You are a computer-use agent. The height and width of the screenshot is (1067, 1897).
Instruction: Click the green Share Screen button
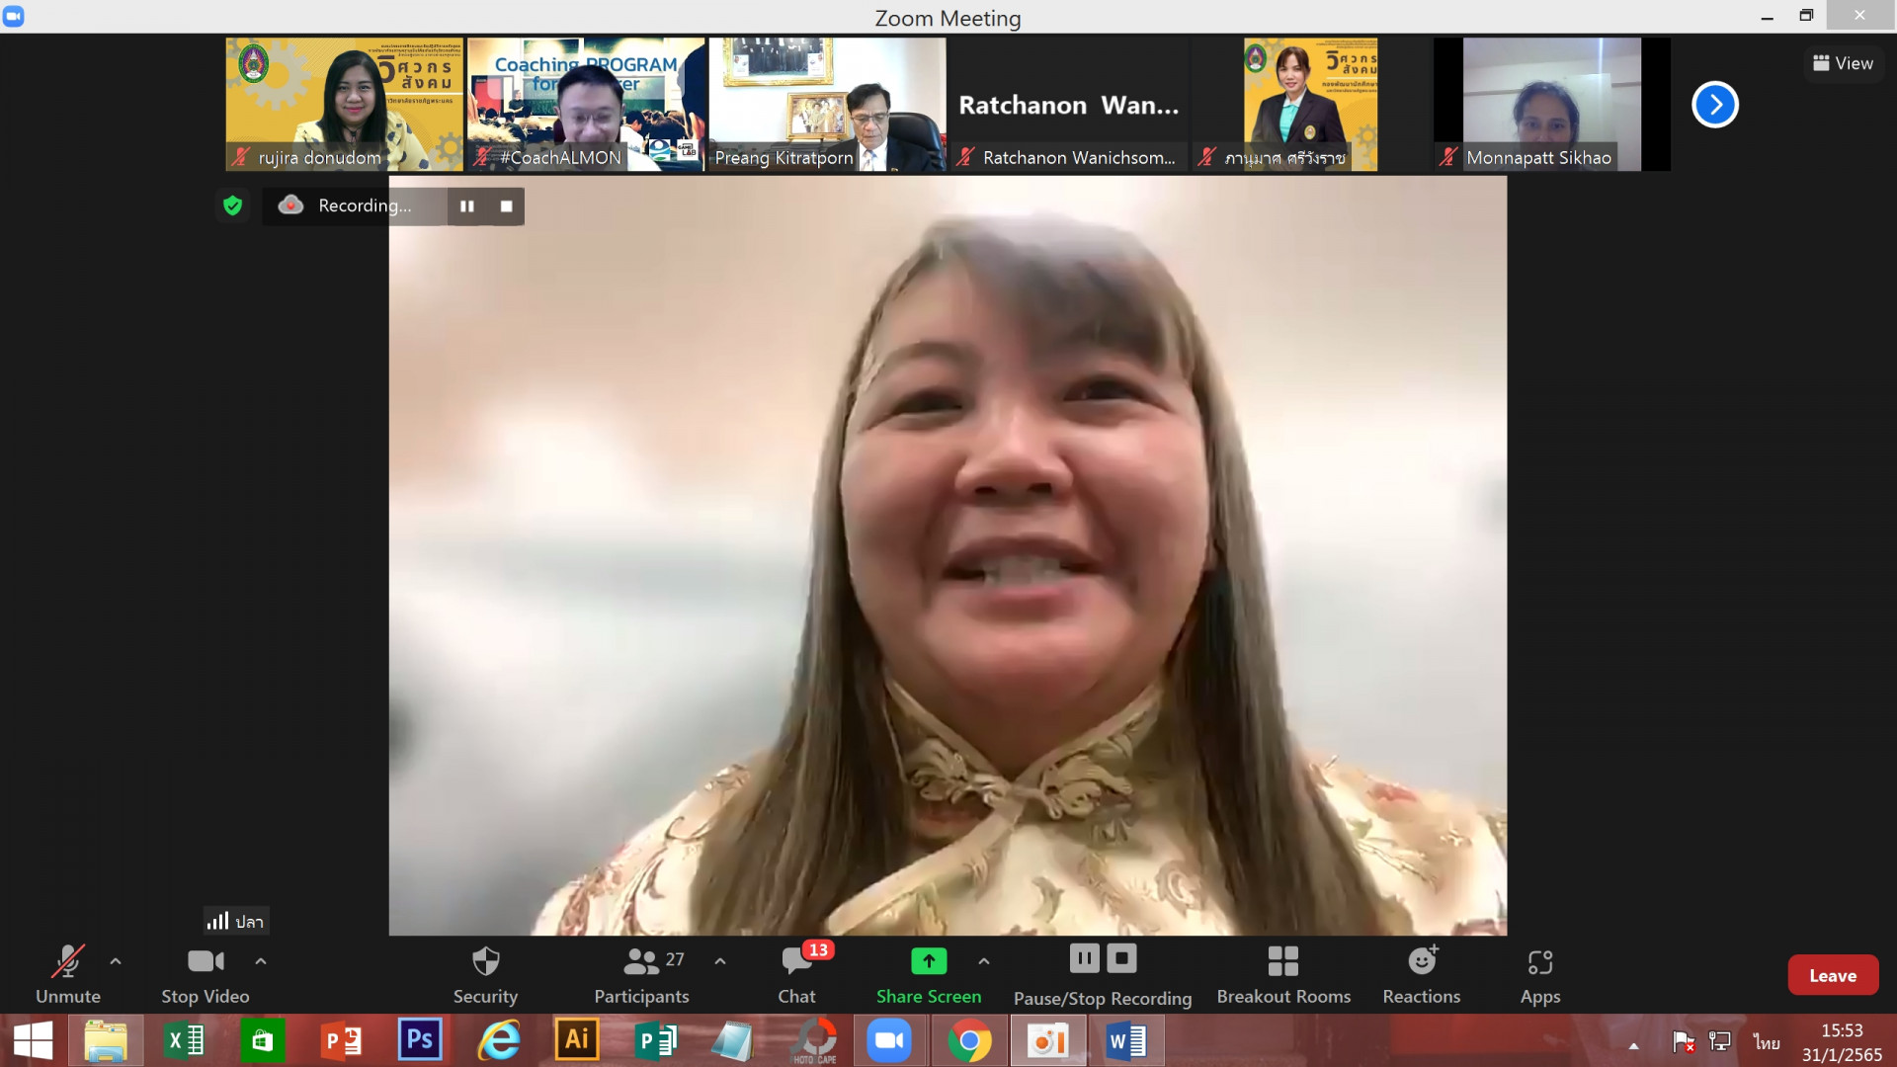(x=929, y=975)
